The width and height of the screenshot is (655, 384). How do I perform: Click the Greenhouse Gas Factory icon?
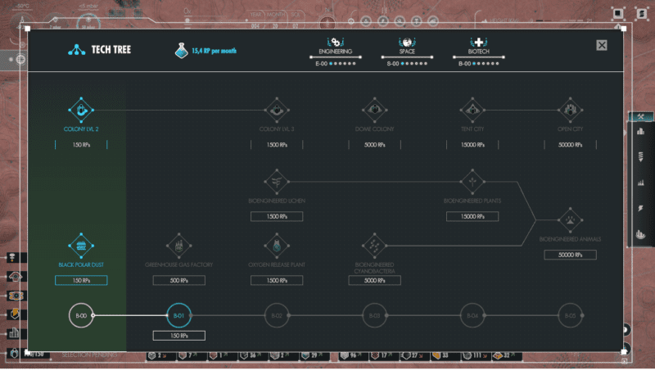click(178, 245)
